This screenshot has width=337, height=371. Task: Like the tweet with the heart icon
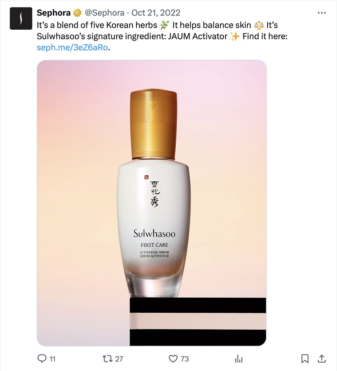(173, 359)
